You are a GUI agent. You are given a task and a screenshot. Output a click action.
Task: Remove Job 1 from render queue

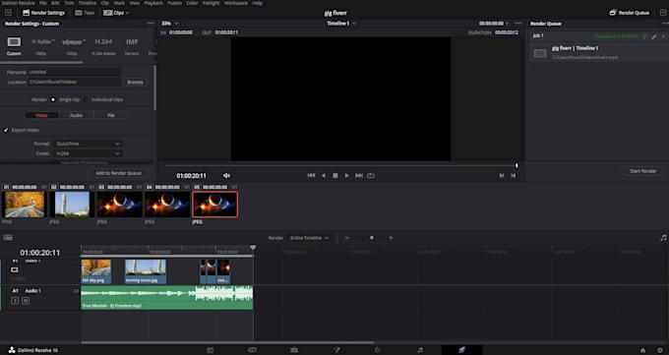tap(663, 36)
